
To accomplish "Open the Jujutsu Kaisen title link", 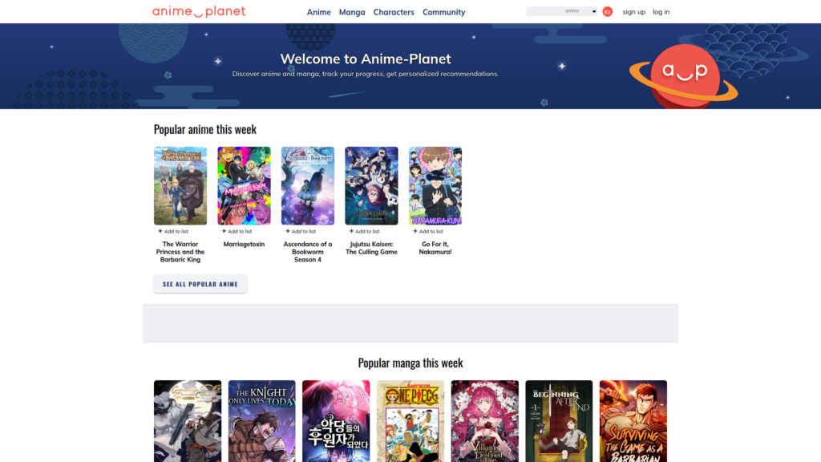I will tap(371, 248).
